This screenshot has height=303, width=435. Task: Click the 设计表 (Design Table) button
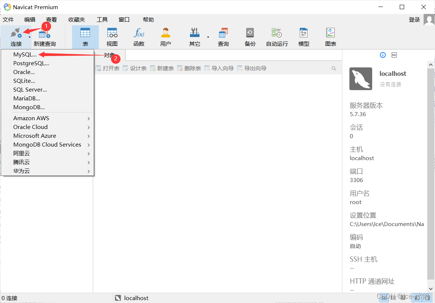134,69
